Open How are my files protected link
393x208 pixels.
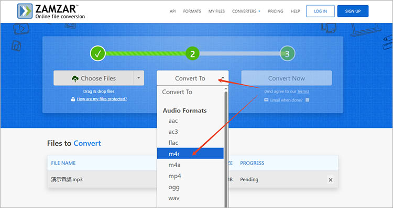pos(102,99)
